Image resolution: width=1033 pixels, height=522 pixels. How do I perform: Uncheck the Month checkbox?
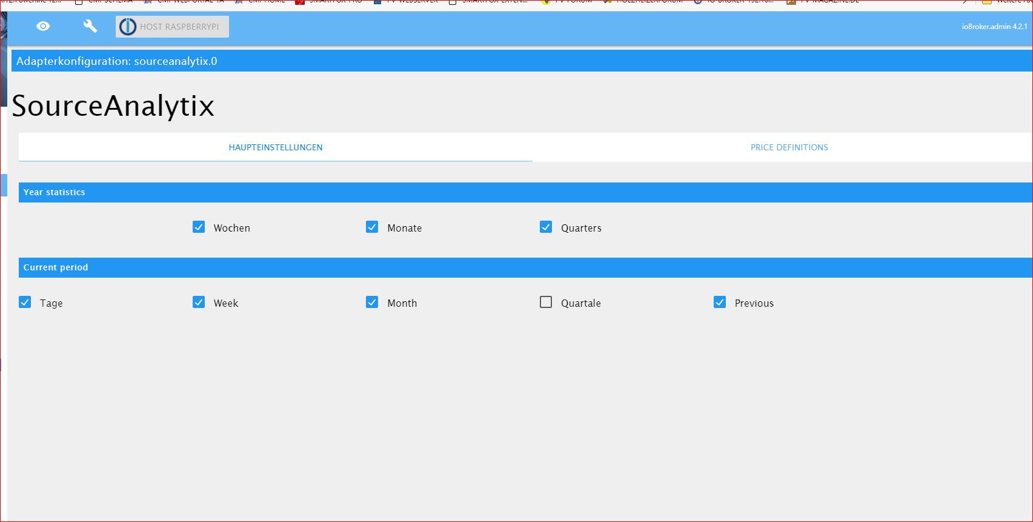(372, 302)
